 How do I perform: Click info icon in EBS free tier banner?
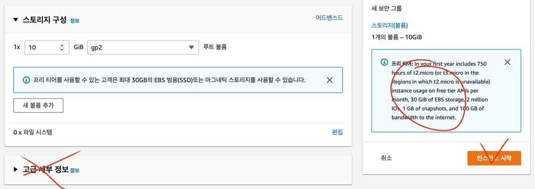(26, 80)
